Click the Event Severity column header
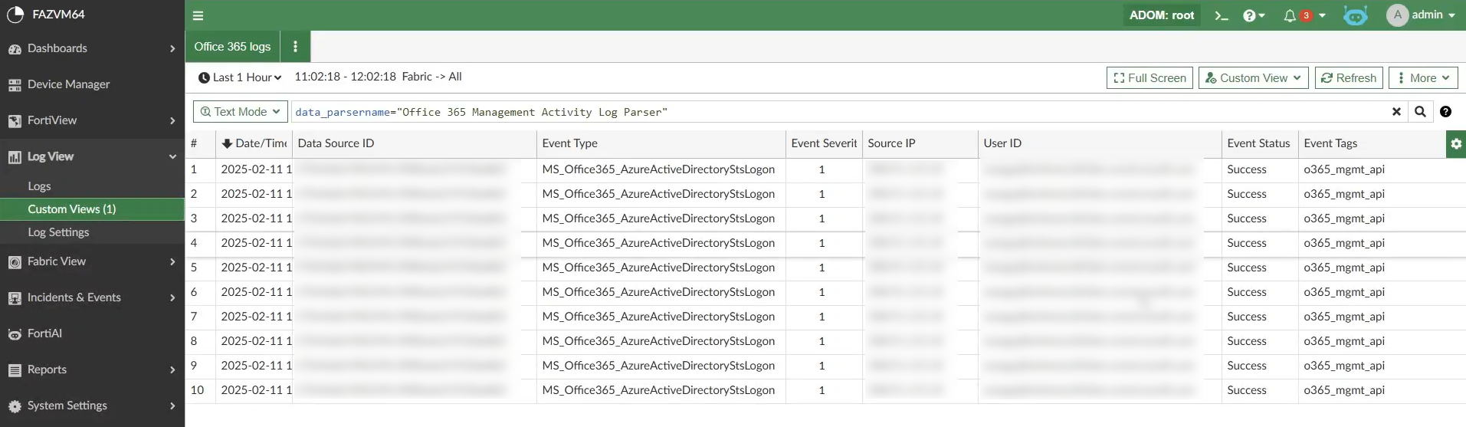 pyautogui.click(x=824, y=143)
